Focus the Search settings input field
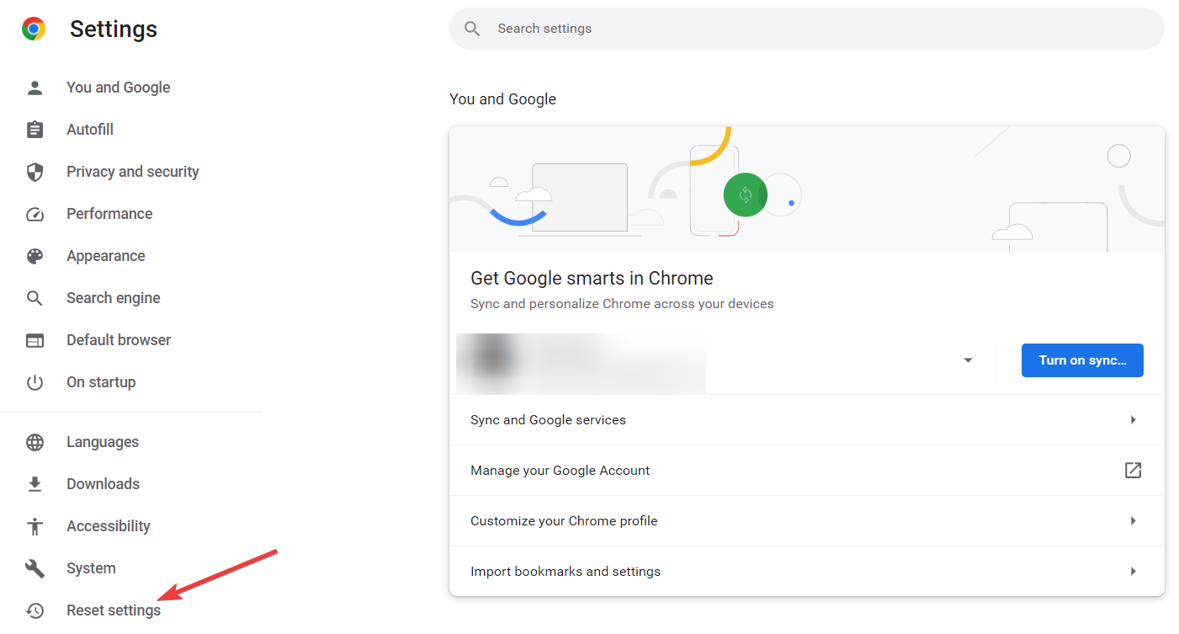Image resolution: width=1179 pixels, height=634 pixels. [807, 29]
